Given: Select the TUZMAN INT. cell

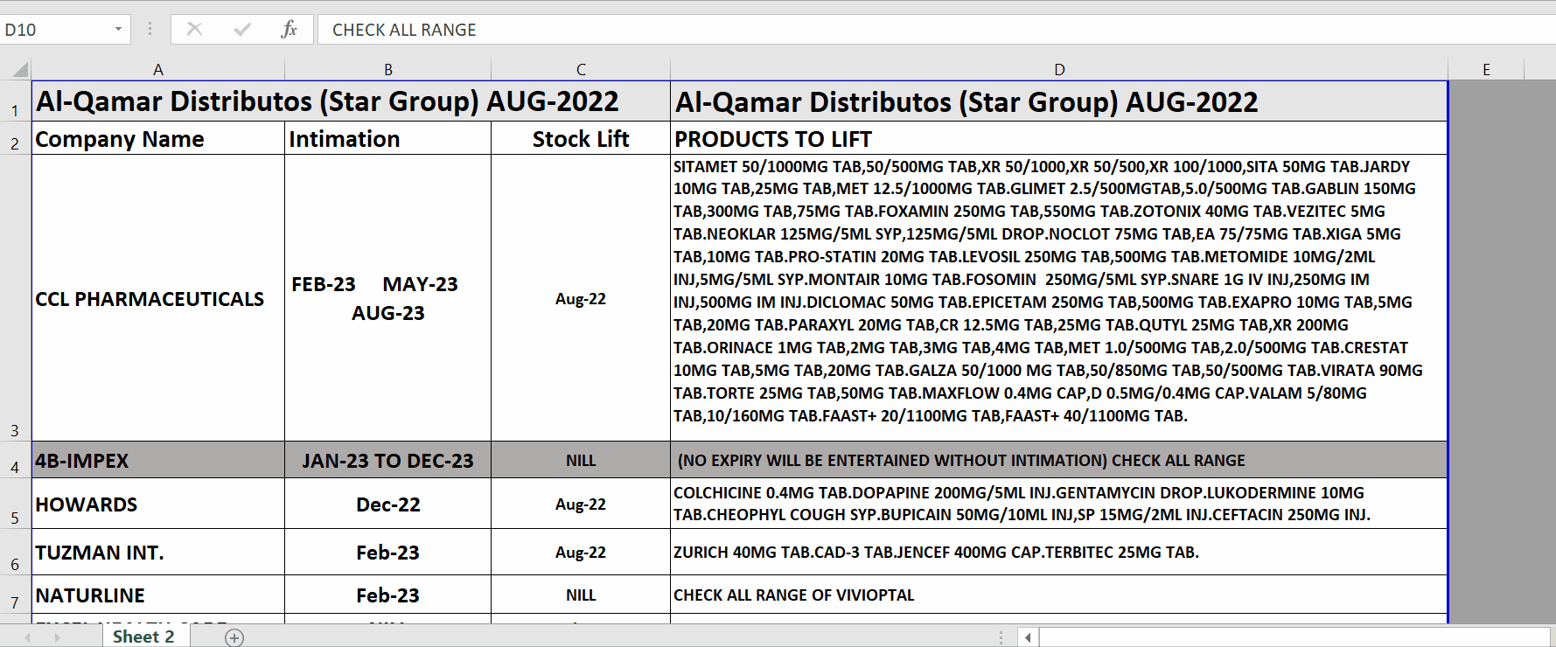Looking at the screenshot, I should (x=158, y=552).
